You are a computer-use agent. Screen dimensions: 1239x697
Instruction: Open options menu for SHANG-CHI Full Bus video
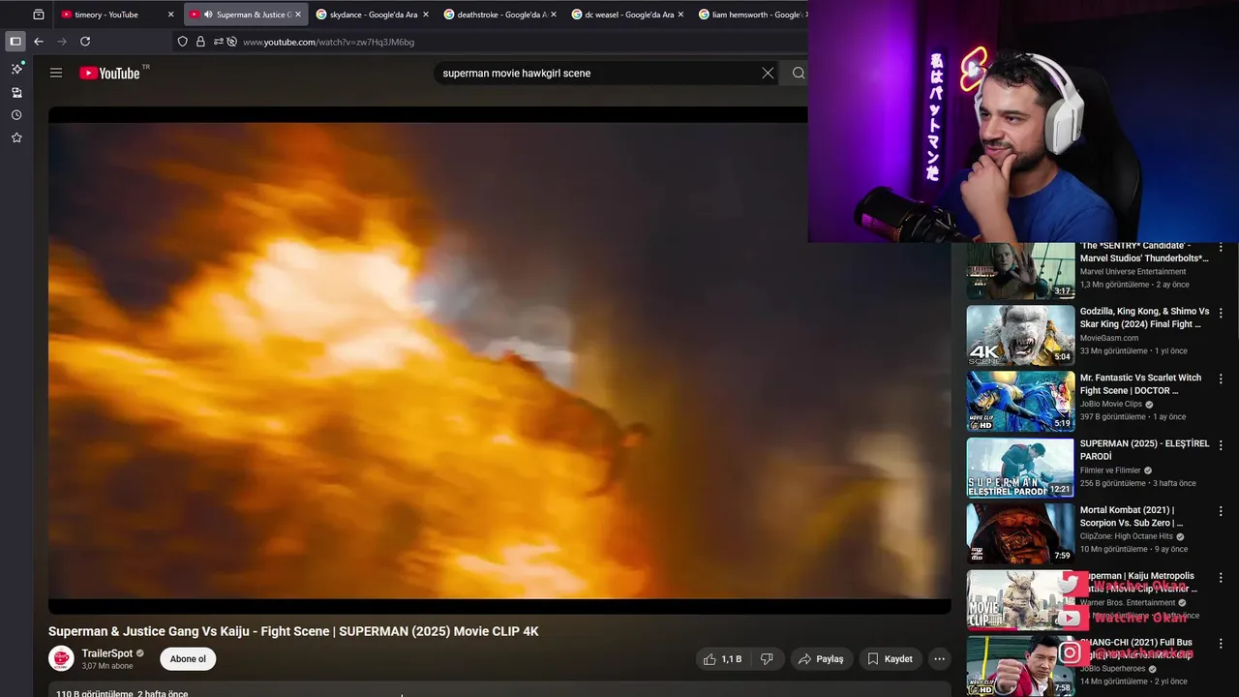pyautogui.click(x=1221, y=642)
